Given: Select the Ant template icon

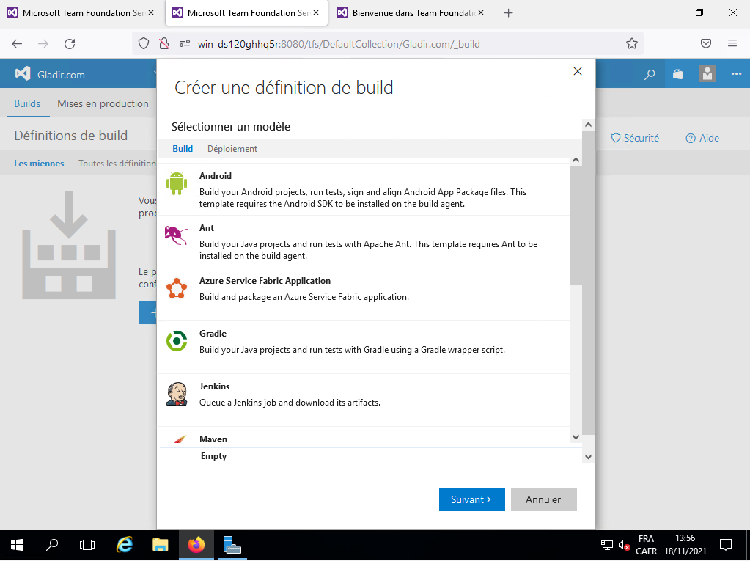Looking at the screenshot, I should 177,235.
